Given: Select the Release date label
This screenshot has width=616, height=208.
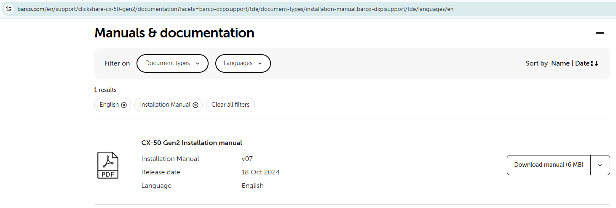Looking at the screenshot, I should pyautogui.click(x=161, y=172).
